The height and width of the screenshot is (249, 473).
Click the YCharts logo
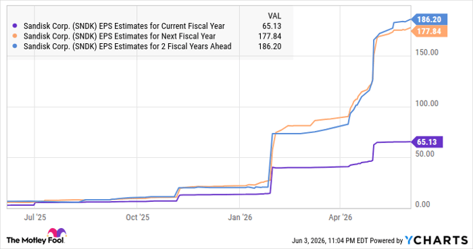pos(437,240)
